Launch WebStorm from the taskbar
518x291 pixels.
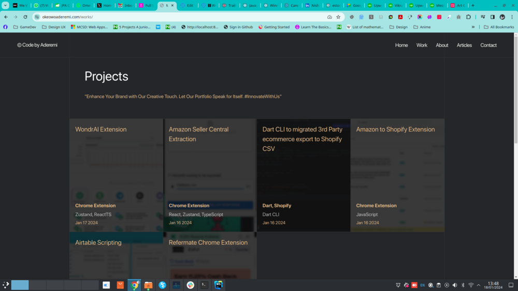pyautogui.click(x=218, y=285)
